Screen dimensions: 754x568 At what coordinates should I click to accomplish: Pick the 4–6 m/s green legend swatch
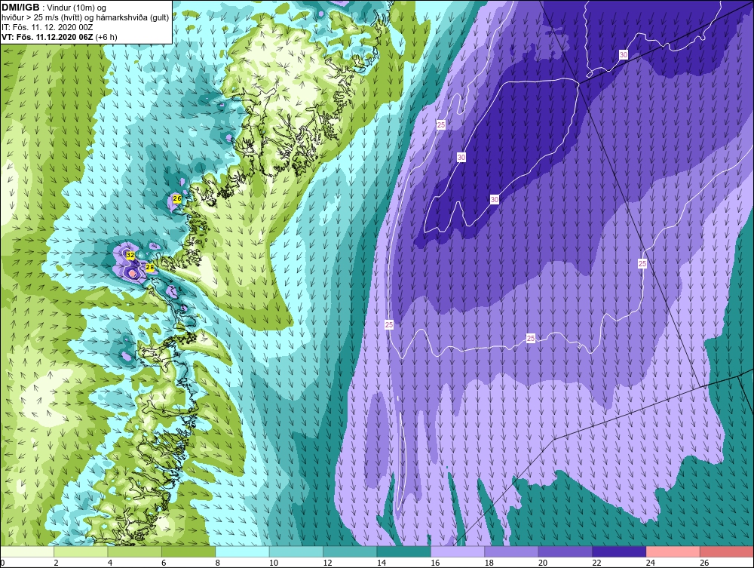pos(135,551)
